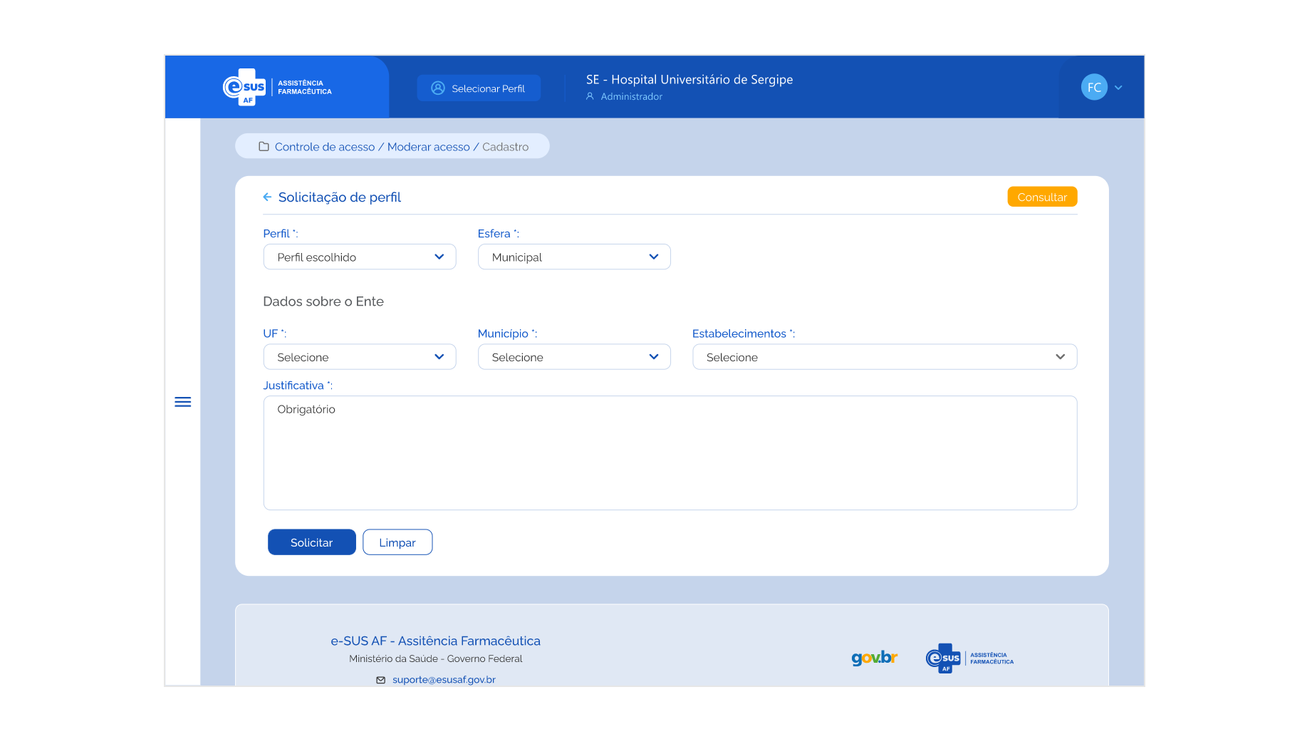Viewport: 1312px width, 744px height.
Task: Click the hamburger menu icon in sidebar
Action: tap(182, 402)
